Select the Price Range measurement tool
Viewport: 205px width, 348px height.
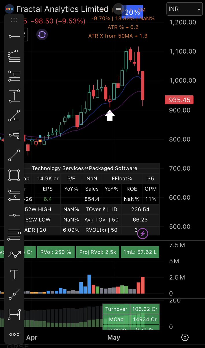click(14, 96)
